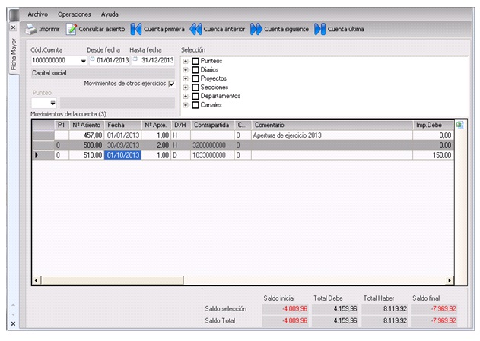Go to Cuenta última
The image size is (480, 341).
[319, 30]
